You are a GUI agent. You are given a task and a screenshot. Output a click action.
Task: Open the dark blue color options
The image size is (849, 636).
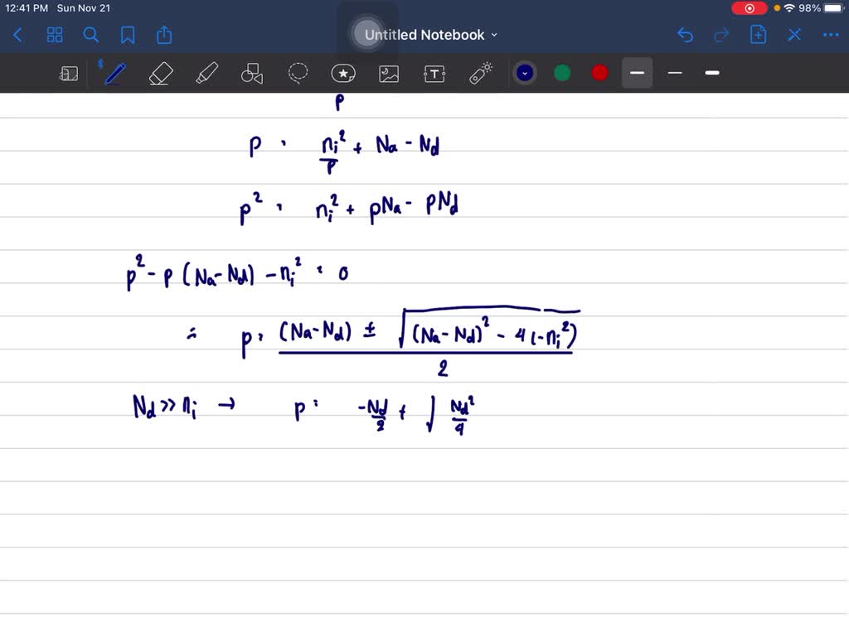pos(524,73)
